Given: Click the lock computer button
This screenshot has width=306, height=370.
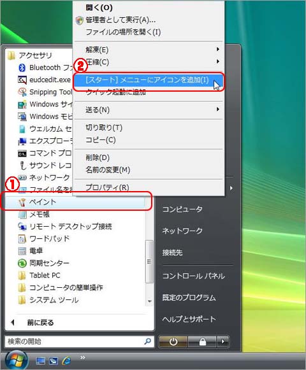Looking at the screenshot, I should point(202,341).
